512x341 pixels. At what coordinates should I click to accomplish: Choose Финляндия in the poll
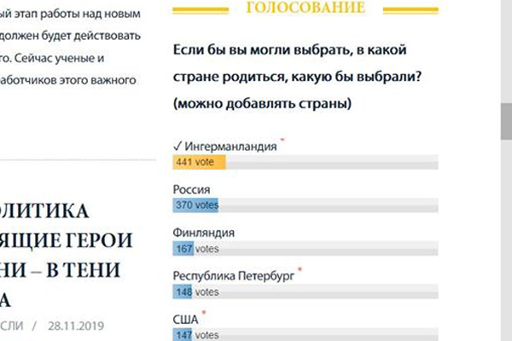coord(204,233)
